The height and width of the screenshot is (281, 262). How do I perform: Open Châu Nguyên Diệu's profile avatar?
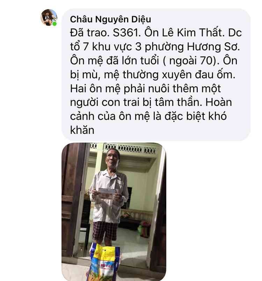coord(49,17)
